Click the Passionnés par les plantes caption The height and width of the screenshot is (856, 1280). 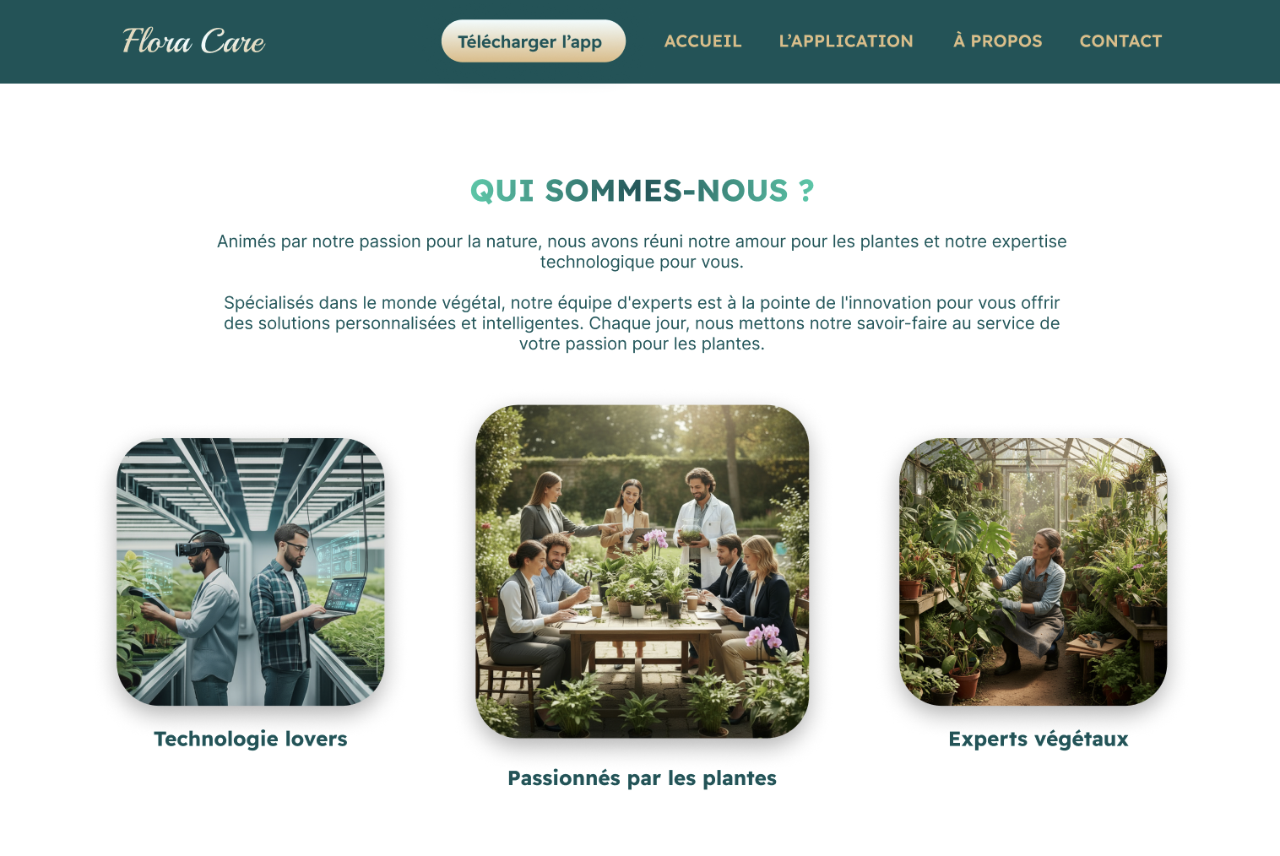coord(642,778)
